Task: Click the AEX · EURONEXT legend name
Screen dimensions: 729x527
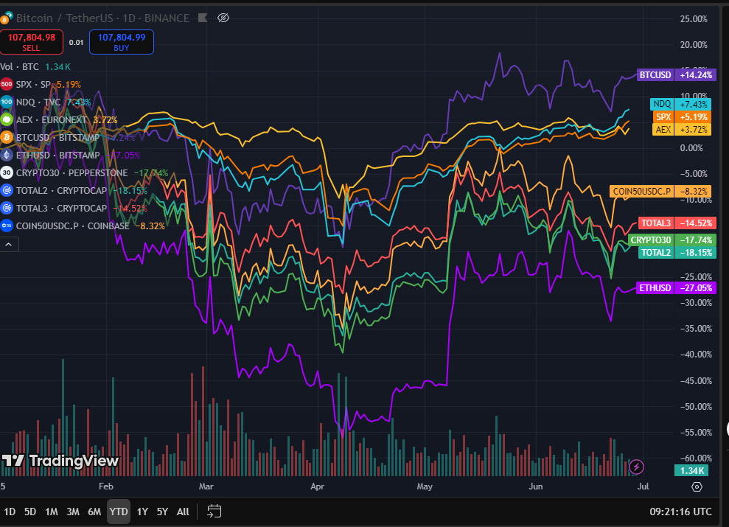Action: tap(51, 120)
